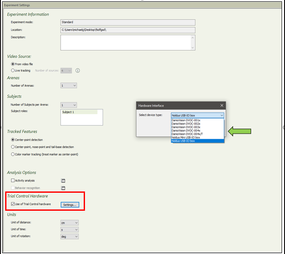Enable Activity analysis checkbox

[x=13, y=180]
